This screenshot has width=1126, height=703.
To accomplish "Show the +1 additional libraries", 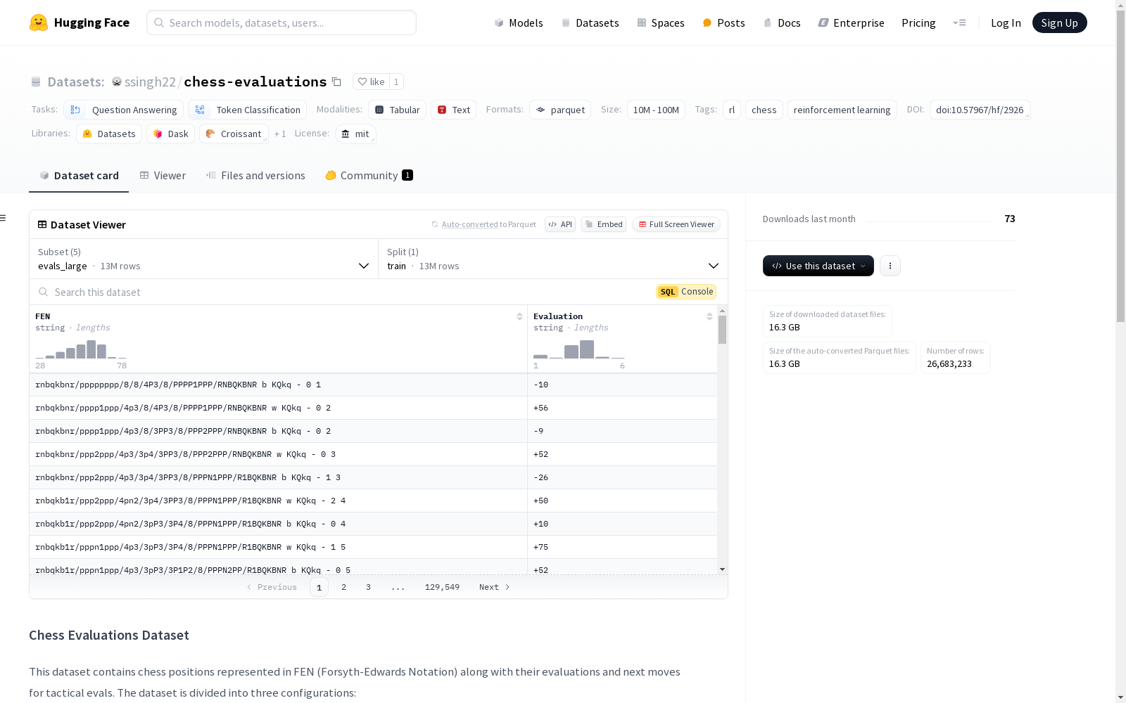I will coord(280,134).
